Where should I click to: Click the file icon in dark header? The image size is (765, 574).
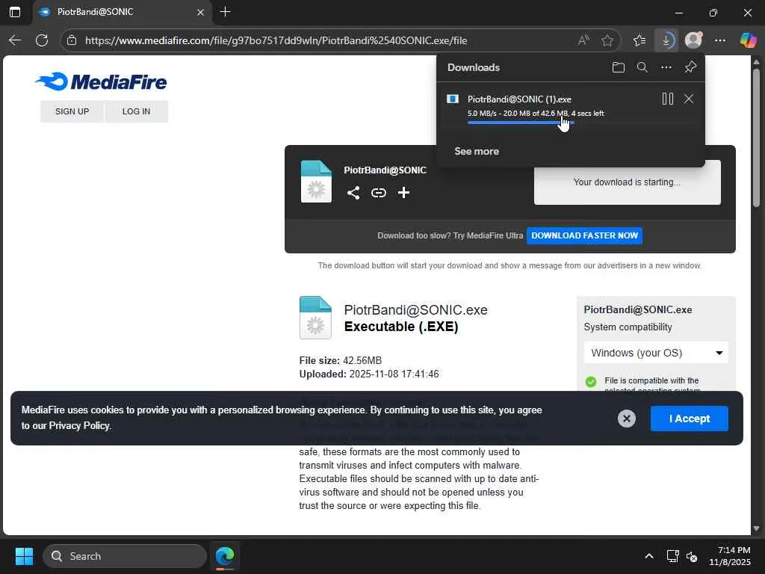(316, 182)
